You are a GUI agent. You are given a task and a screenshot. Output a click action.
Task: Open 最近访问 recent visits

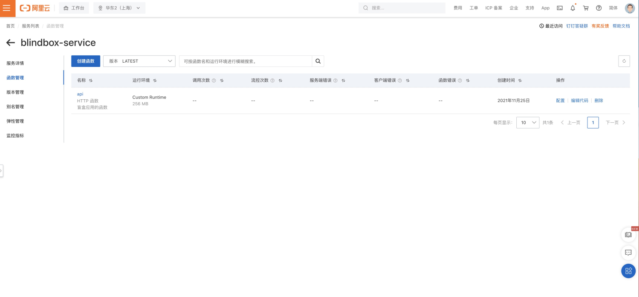[551, 26]
